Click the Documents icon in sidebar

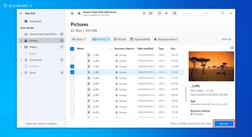click(26, 60)
